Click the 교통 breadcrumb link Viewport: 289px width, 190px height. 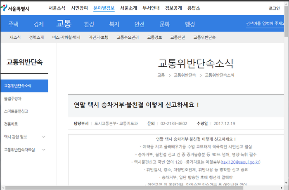(x=161, y=75)
